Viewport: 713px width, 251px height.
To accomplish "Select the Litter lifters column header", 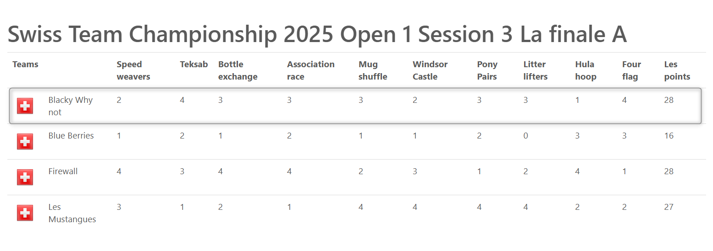I will pyautogui.click(x=535, y=70).
